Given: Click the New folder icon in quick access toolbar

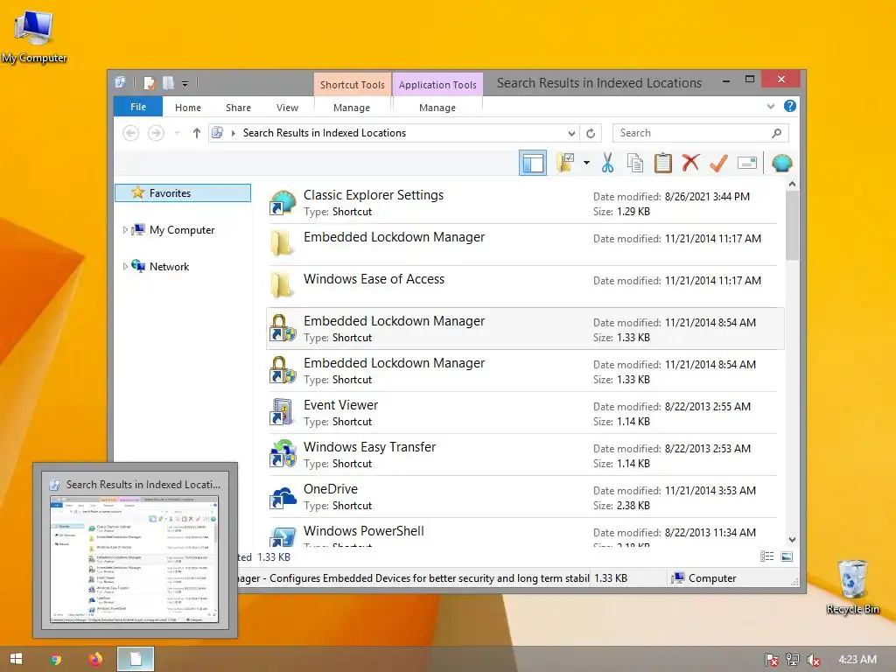Looking at the screenshot, I should (168, 83).
